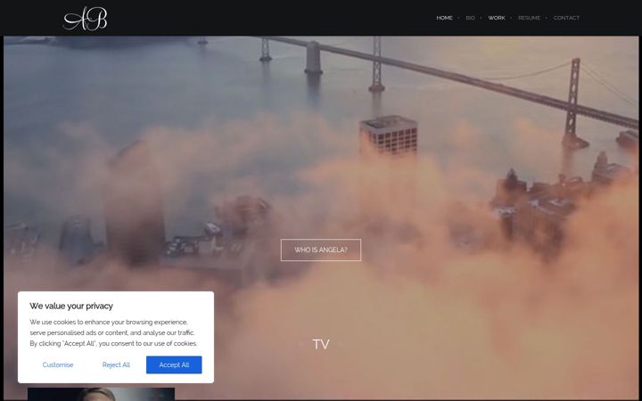The image size is (642, 401).
Task: Reject all cookies
Action: tap(116, 365)
